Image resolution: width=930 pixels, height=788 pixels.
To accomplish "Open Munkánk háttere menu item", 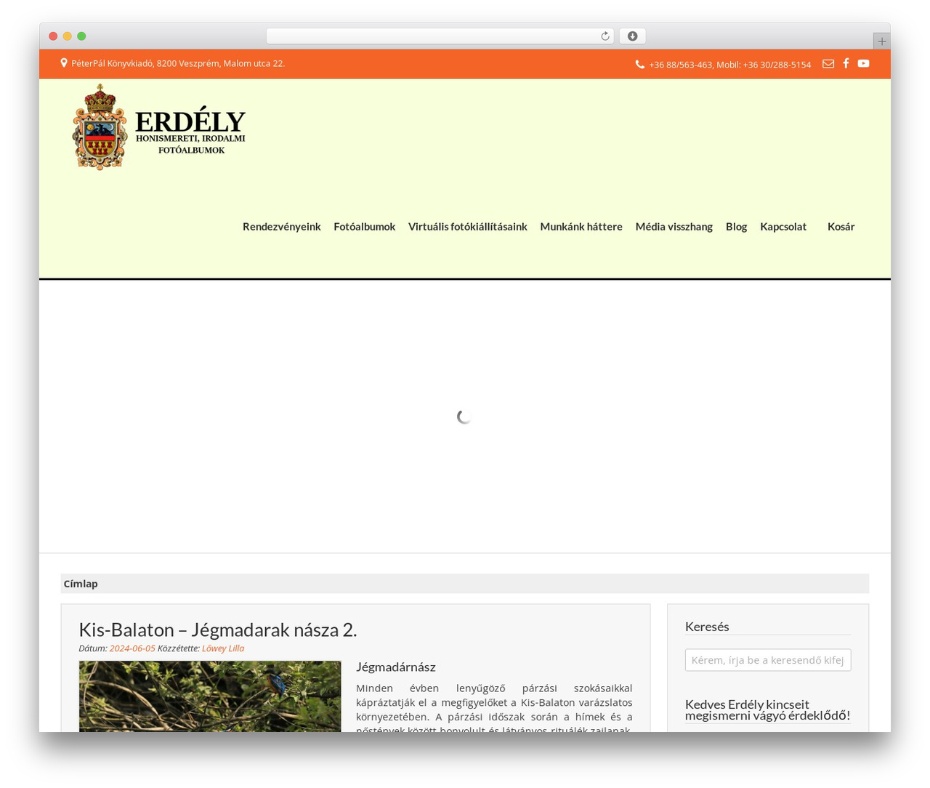I will [x=581, y=226].
